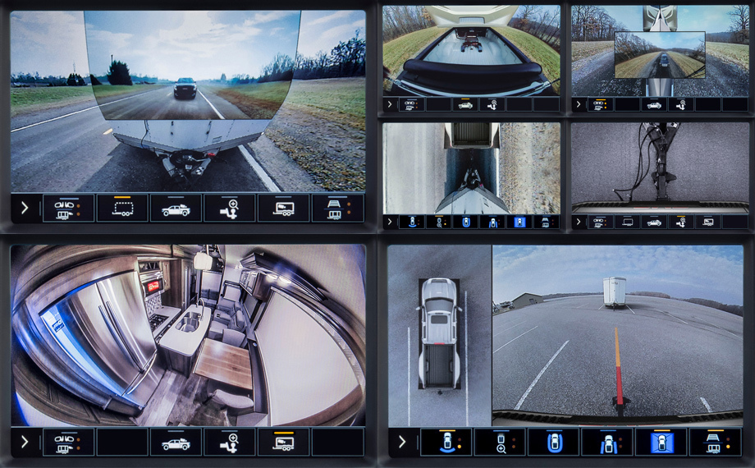Select rear zoom camera in bottom-right screen
The width and height of the screenshot is (755, 468).
[500, 443]
